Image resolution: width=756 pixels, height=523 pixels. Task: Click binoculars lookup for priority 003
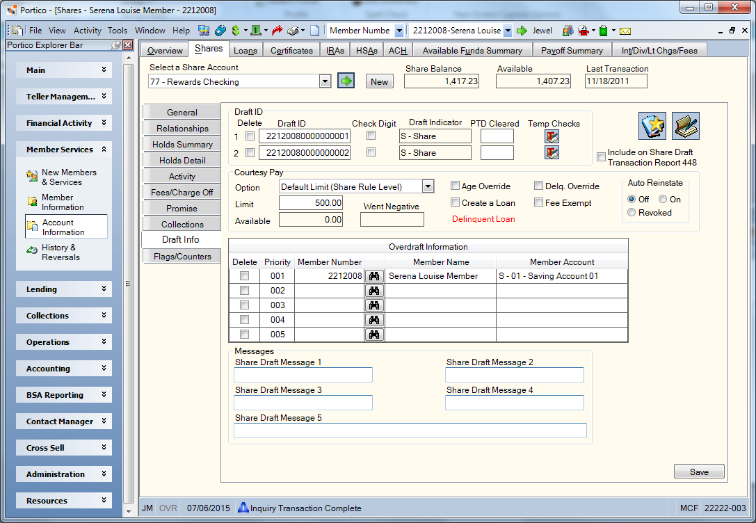point(374,305)
